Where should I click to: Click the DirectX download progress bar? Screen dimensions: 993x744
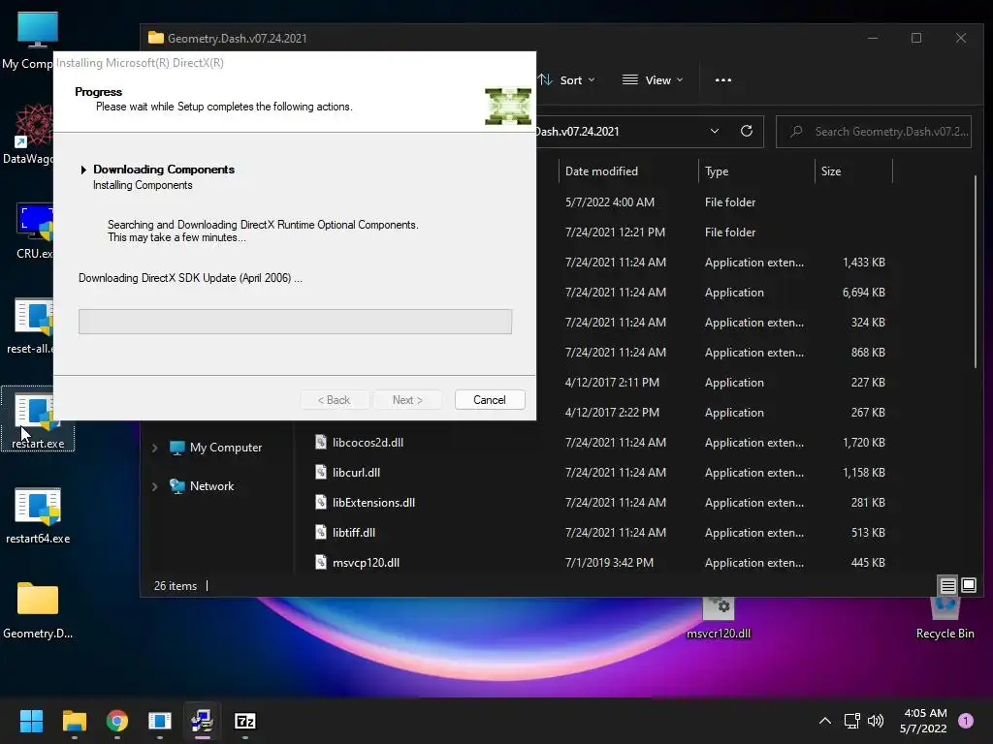click(295, 322)
